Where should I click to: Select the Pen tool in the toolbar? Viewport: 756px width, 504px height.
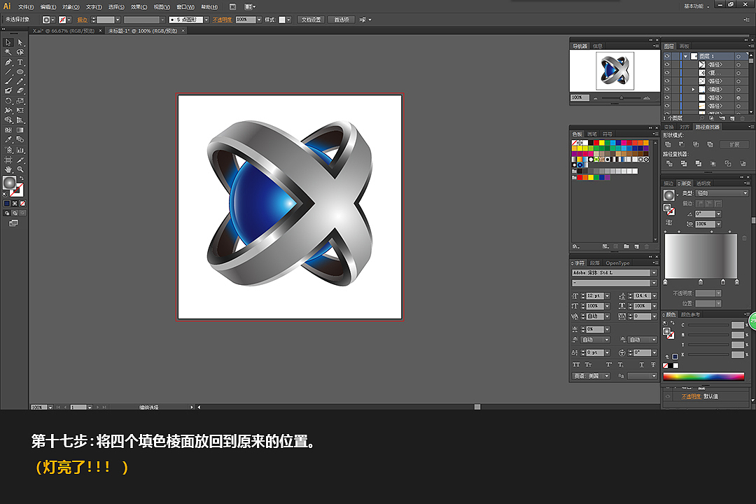click(9, 62)
